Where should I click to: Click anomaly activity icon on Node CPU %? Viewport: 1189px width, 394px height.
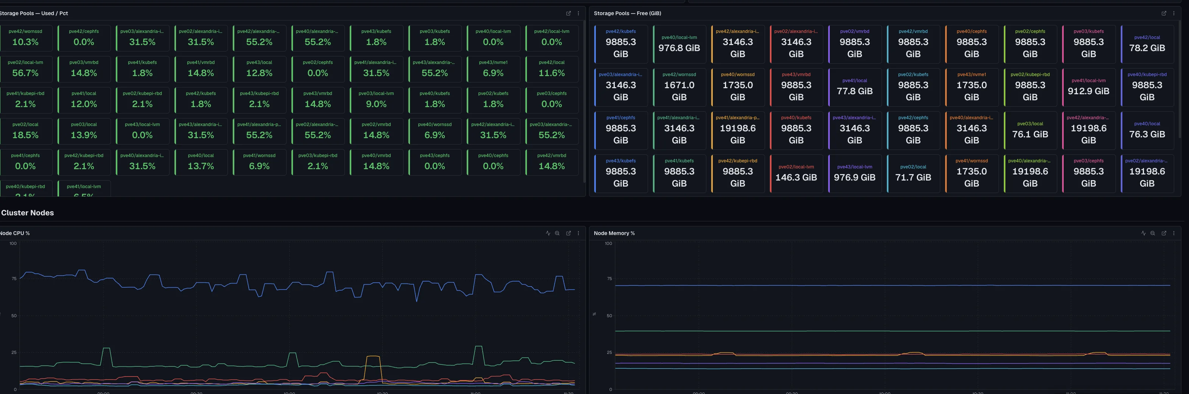(548, 233)
